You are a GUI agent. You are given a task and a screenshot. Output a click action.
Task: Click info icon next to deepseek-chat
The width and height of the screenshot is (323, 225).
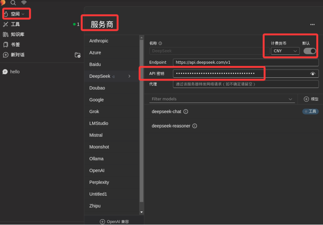(x=186, y=112)
